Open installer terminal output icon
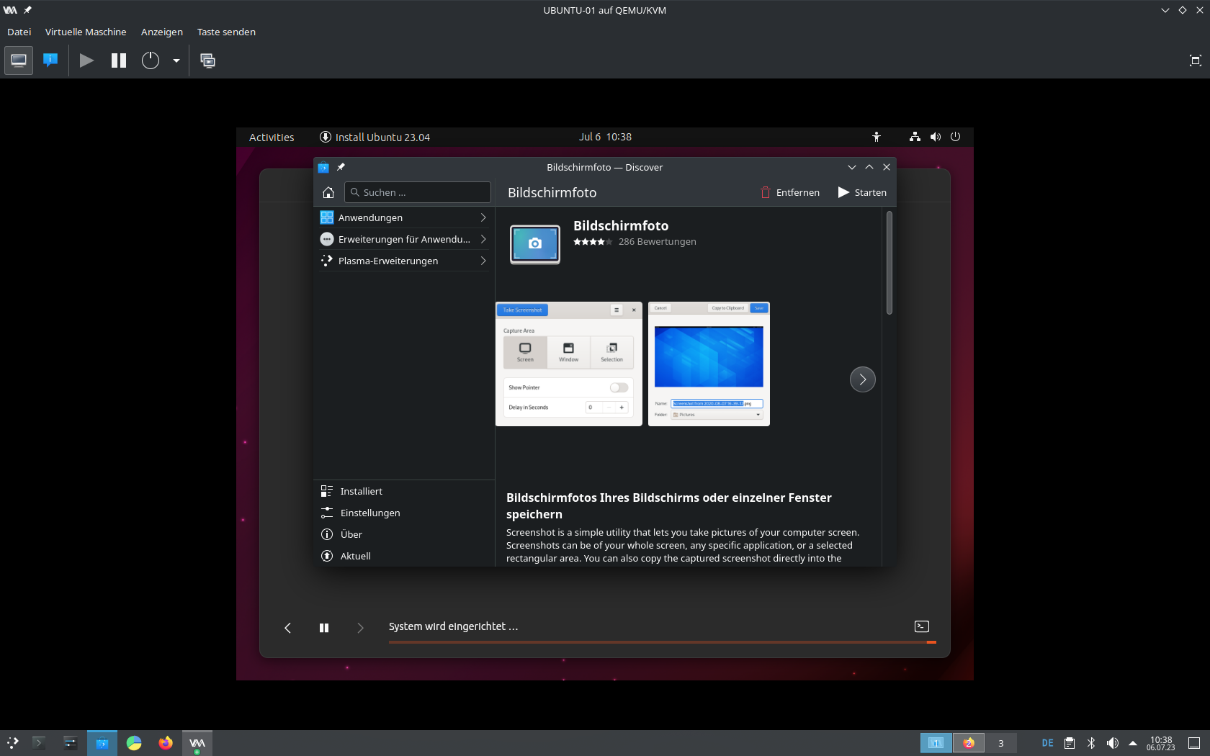This screenshot has height=756, width=1210. [x=921, y=626]
